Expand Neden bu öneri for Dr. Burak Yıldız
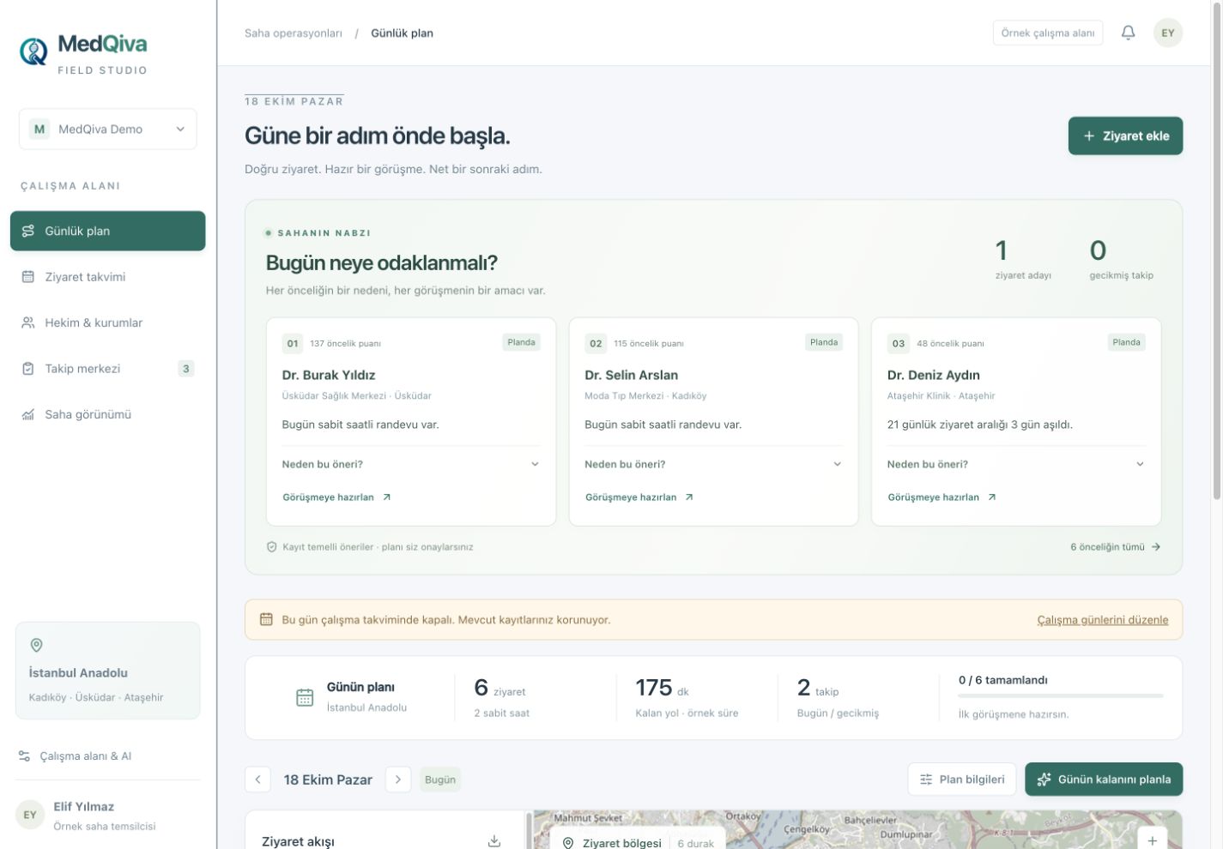Viewport: 1223px width, 849px height. [x=411, y=464]
